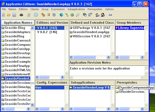This screenshot has width=155, height=112.
Task: Select SeasideExample application entry
Action: (16, 61)
